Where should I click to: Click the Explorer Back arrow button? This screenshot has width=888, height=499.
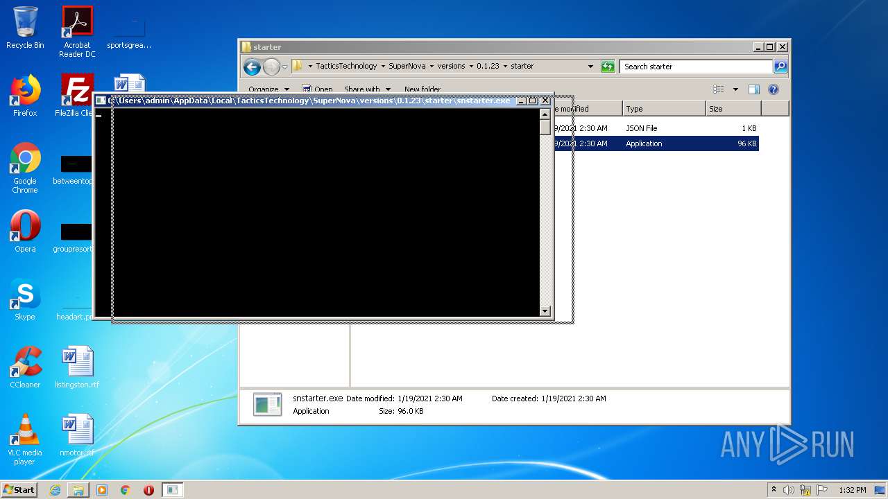tap(252, 67)
